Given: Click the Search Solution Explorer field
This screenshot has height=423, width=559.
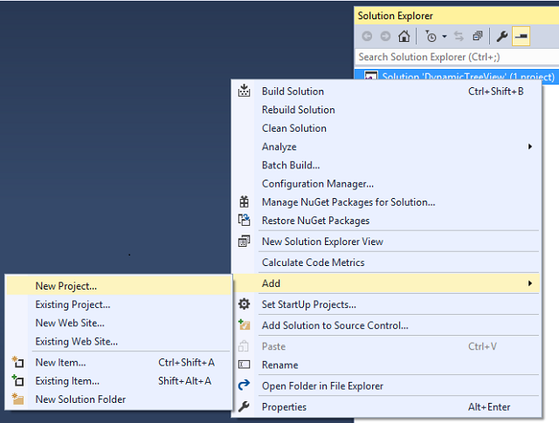Looking at the screenshot, I should (457, 57).
